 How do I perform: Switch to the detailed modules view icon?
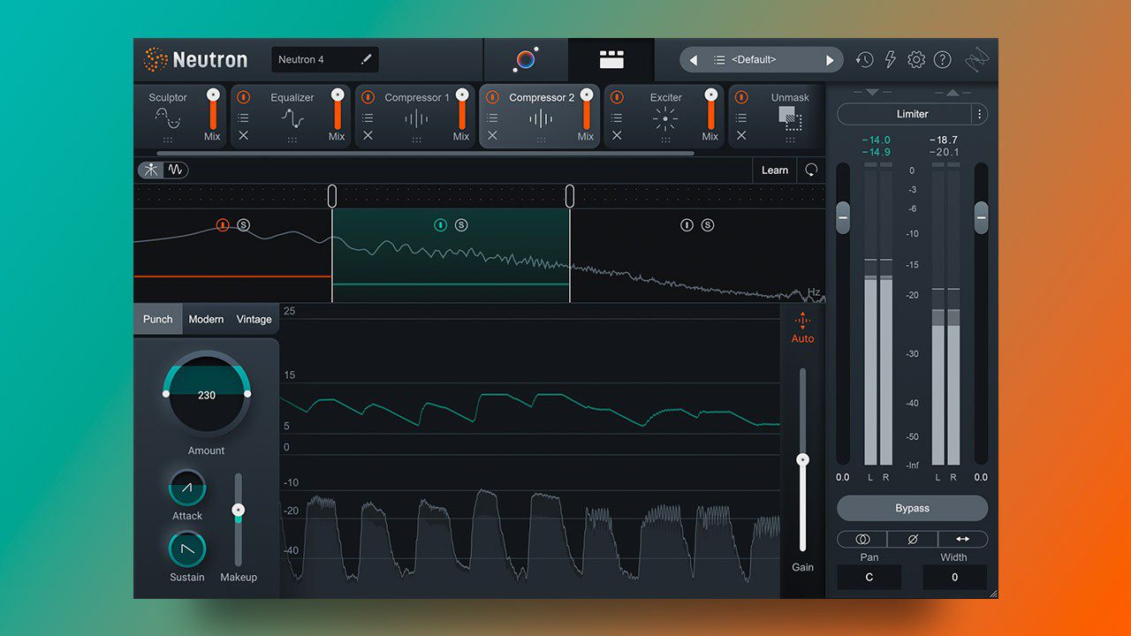coord(611,59)
